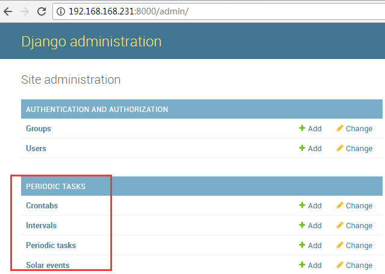Screen dimensions: 385x274
Task: Click the green plus icon for Users
Action: click(x=302, y=148)
